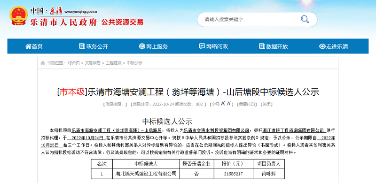This screenshot has height=183, width=376.
Task: Open the 网上服务 menu item
Action: tap(154, 46)
